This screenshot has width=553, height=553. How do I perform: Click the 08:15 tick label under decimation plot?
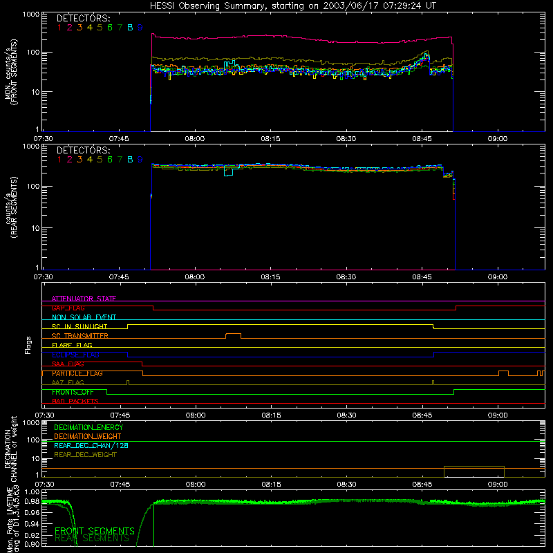point(271,485)
